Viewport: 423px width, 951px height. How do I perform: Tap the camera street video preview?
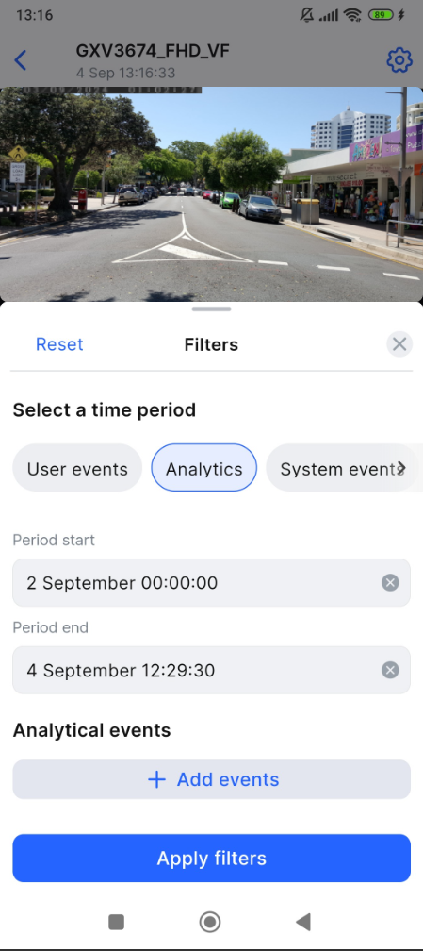[211, 194]
